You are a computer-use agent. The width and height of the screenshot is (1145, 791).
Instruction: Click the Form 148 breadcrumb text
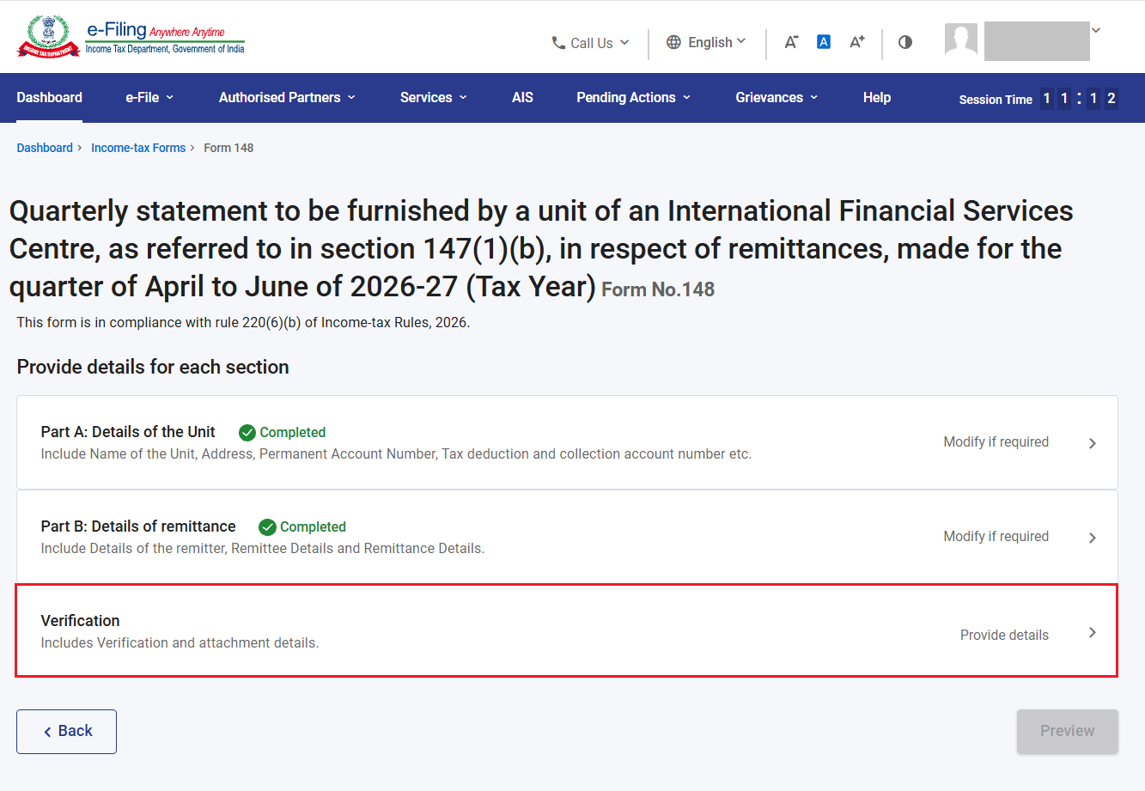[228, 148]
